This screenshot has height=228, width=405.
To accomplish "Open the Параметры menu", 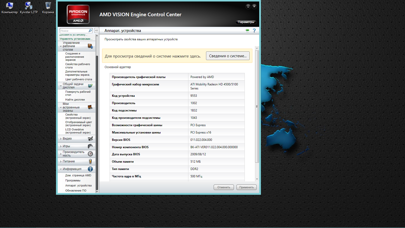I will click(246, 22).
